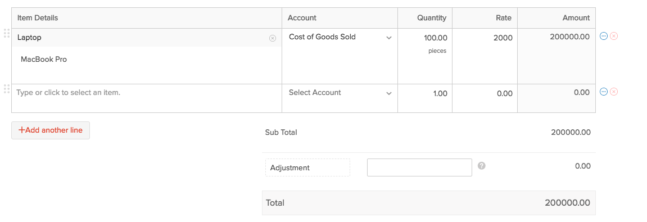The height and width of the screenshot is (222, 647).
Task: Open more options for the empty second row
Action: pyautogui.click(x=603, y=92)
